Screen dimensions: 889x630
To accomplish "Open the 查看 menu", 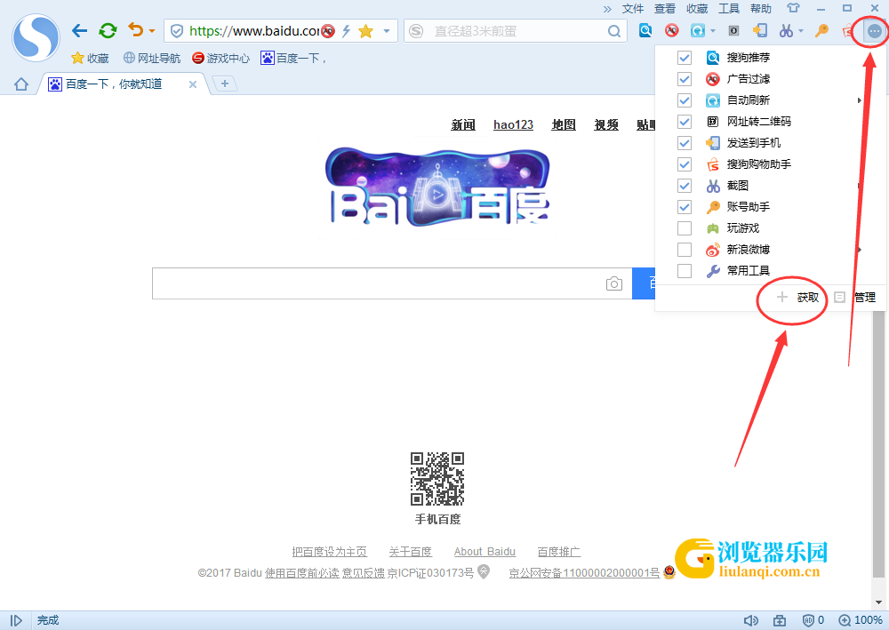I will pyautogui.click(x=664, y=9).
